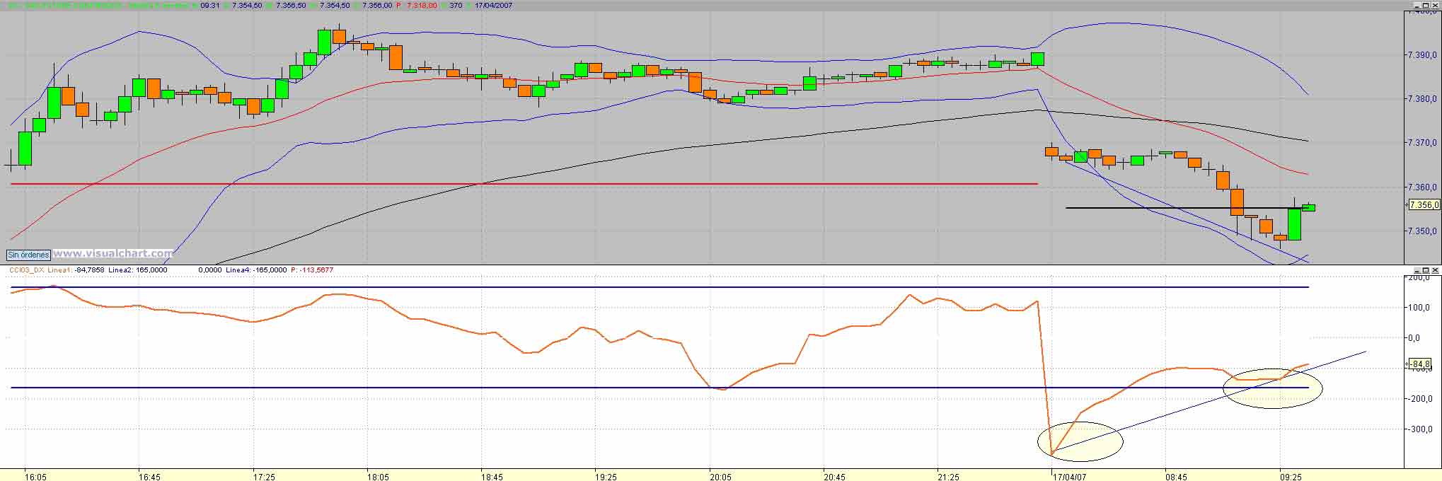Close the price chart pane

pyautogui.click(x=1435, y=5)
